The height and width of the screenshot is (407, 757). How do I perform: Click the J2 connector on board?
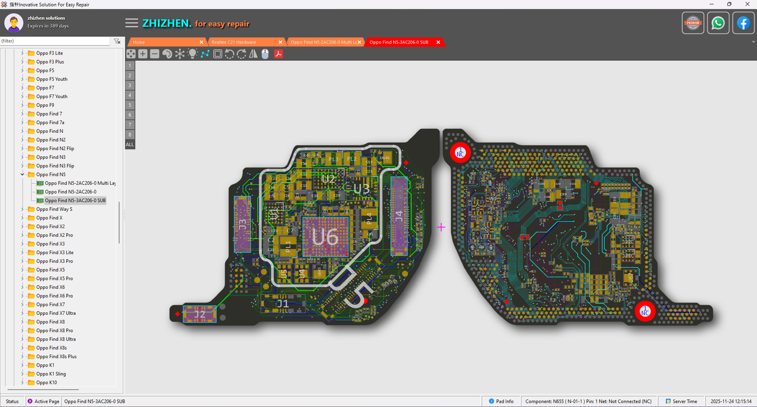(200, 314)
